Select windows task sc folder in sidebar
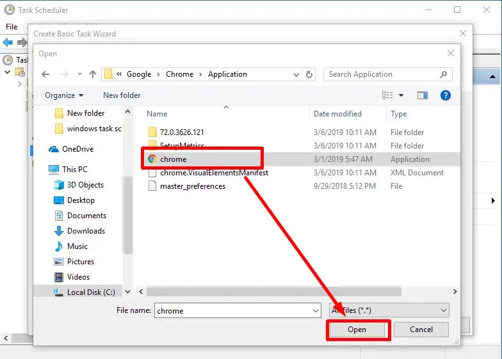This screenshot has height=359, width=502. coord(88,129)
